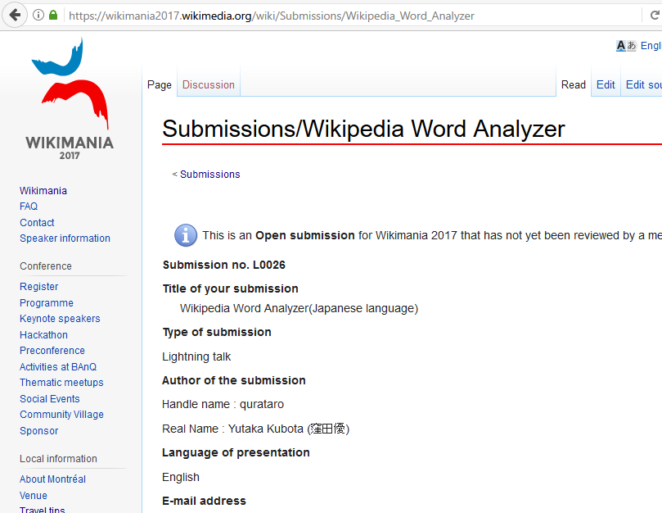662x513 pixels.
Task: Click the text Submission no. L0026
Action: click(224, 266)
